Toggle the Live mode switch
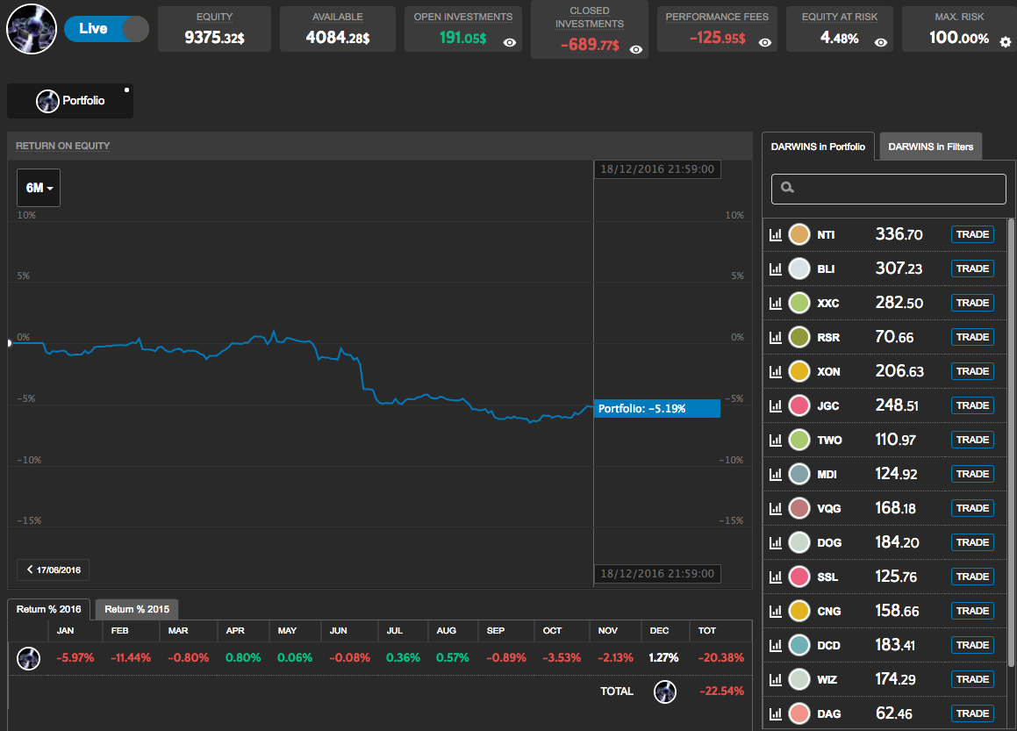1017x731 pixels. (x=106, y=29)
